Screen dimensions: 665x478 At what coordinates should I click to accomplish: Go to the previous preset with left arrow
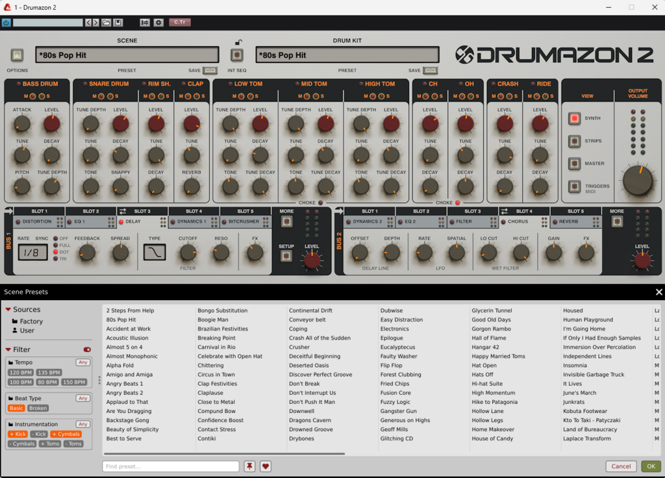[x=88, y=23]
